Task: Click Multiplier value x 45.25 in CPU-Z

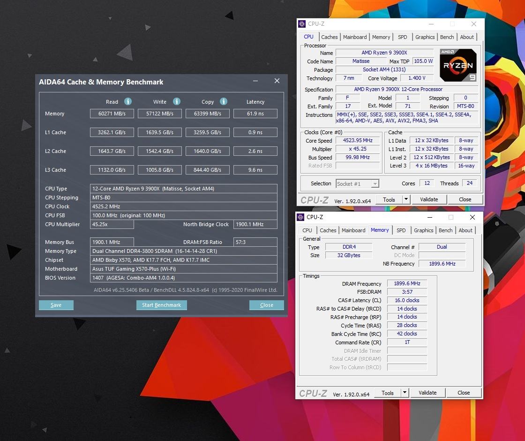Action: coord(358,149)
